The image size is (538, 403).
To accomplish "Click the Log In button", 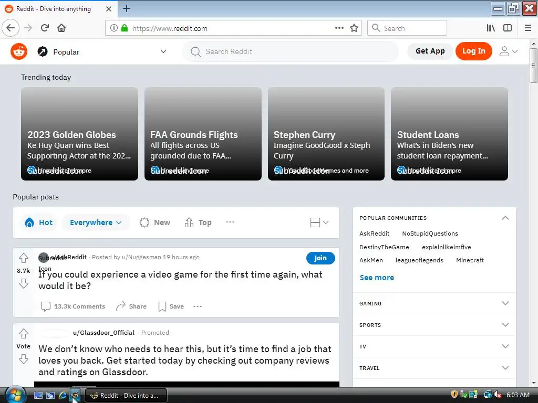I will click(x=473, y=51).
